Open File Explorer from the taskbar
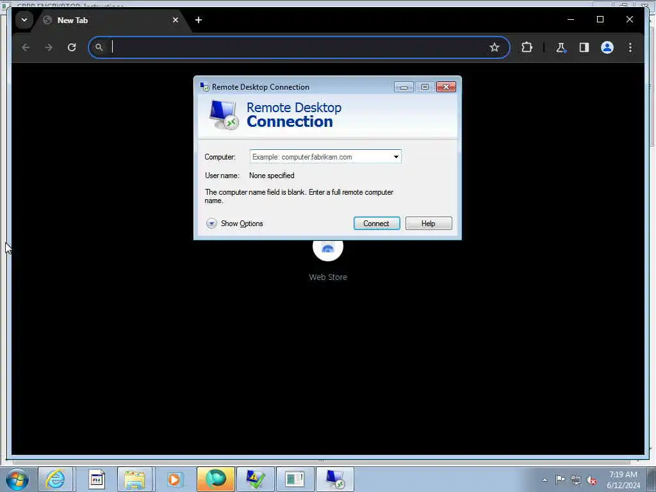This screenshot has width=656, height=492. point(135,479)
